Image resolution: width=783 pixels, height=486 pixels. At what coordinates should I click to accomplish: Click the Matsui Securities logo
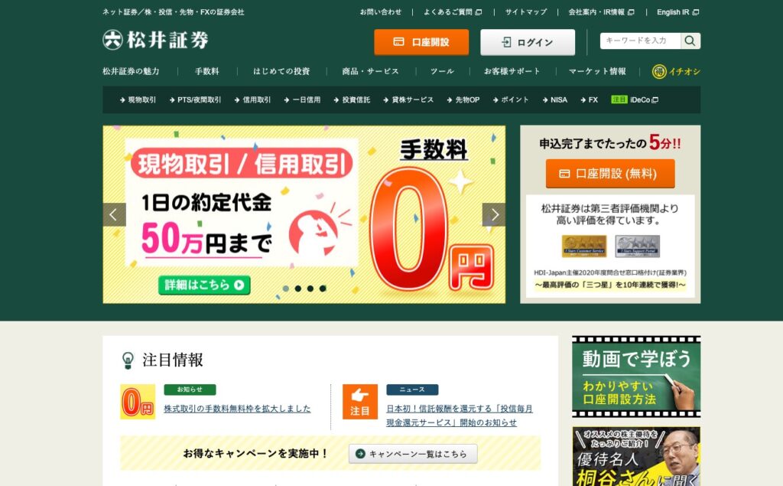tap(155, 40)
